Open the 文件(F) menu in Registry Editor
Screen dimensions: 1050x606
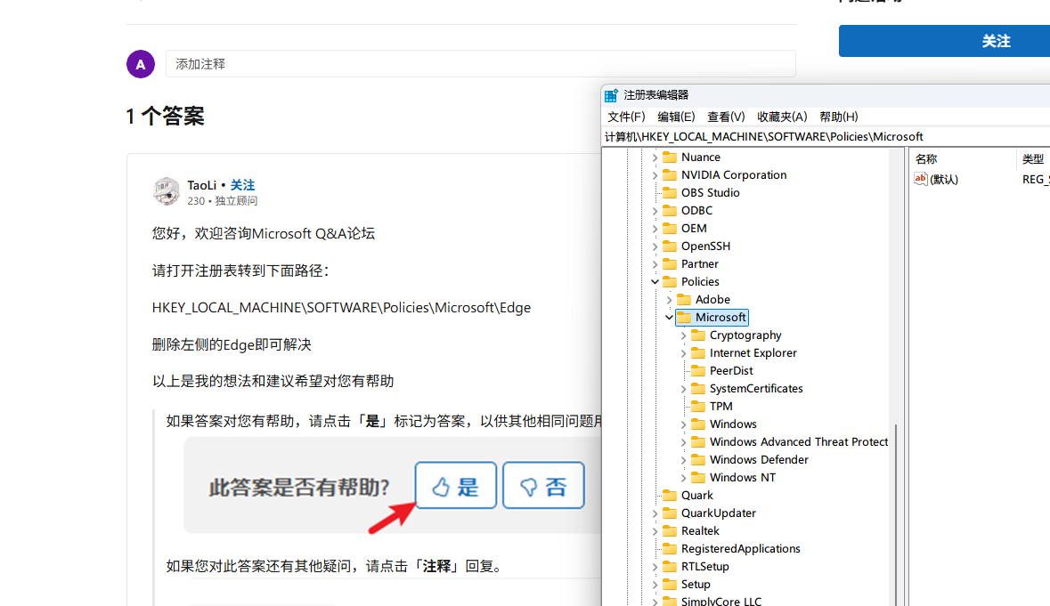[x=626, y=117]
